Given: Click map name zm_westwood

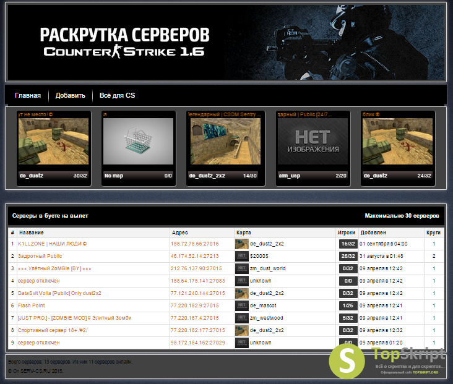Looking at the screenshot, I should point(266,318).
